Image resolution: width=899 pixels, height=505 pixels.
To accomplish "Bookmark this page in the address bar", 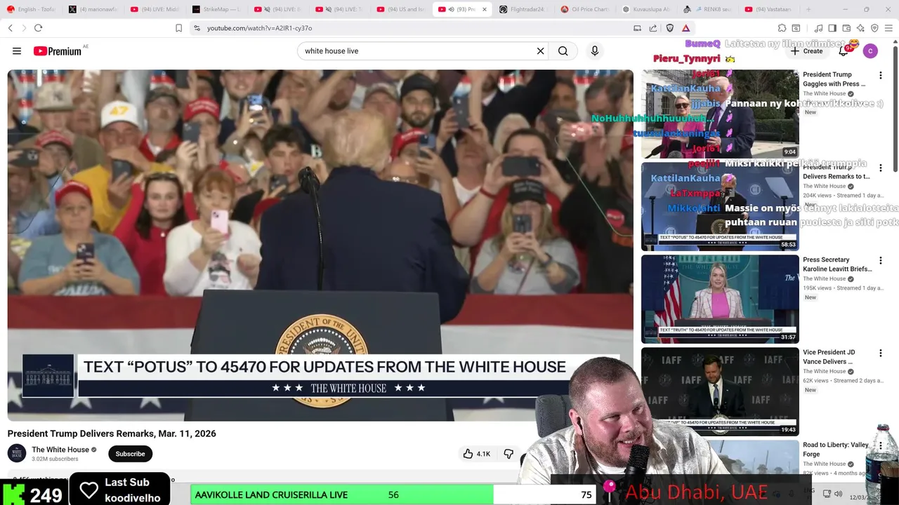I will point(178,28).
